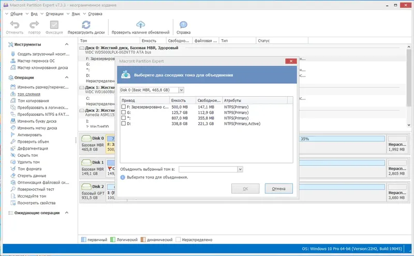Collapse the Инструменты panel section
The width and height of the screenshot is (414, 256).
[67, 44]
